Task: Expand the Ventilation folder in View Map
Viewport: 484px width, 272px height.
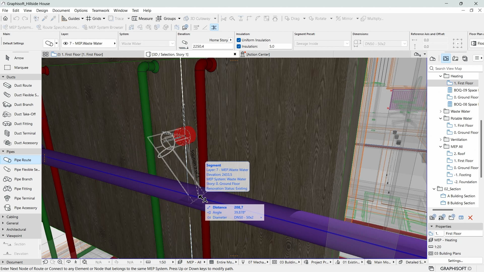Action: (441, 139)
